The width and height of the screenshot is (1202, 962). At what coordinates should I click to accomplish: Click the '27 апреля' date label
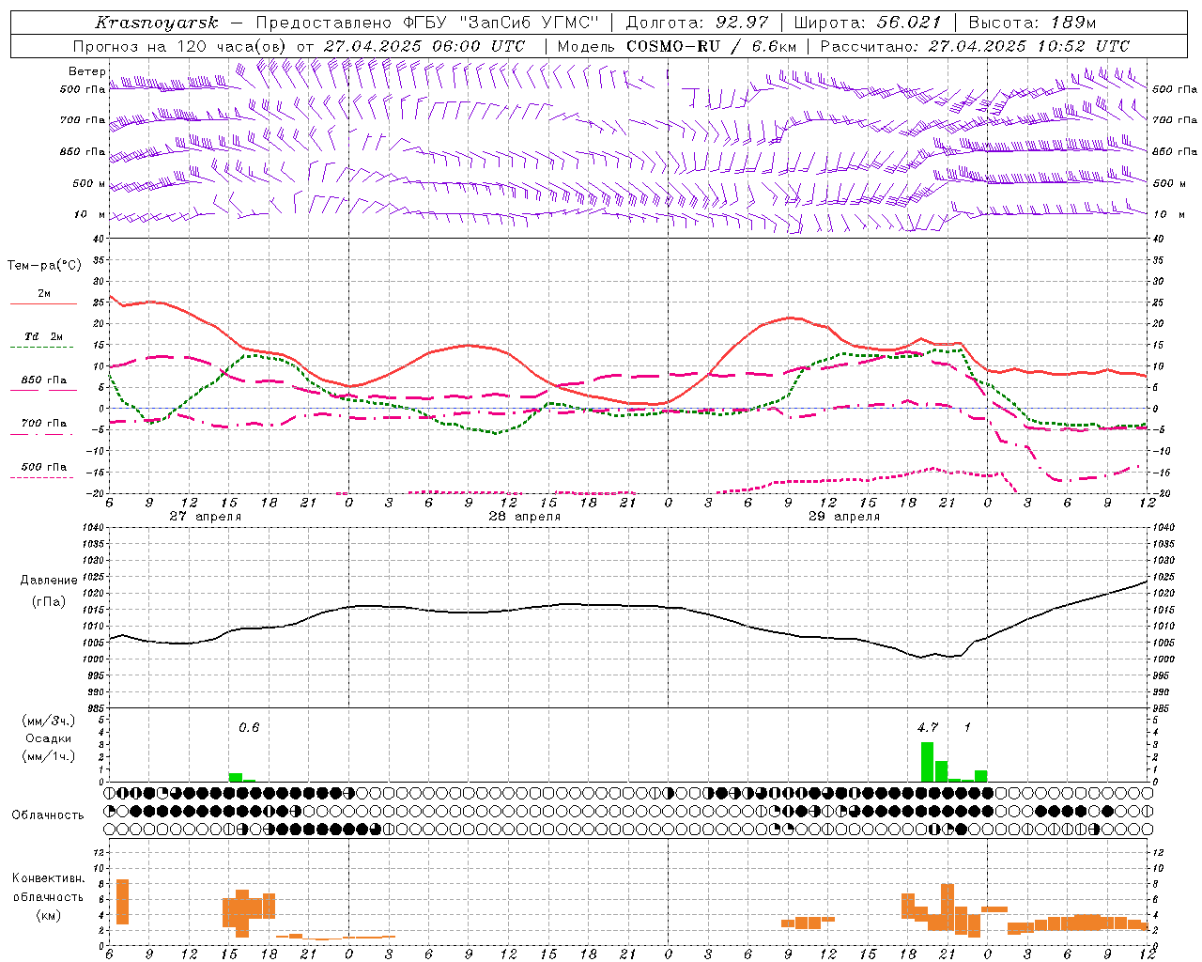[205, 517]
